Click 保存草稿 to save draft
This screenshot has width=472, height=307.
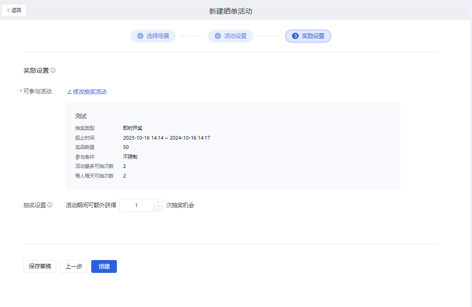click(x=40, y=266)
